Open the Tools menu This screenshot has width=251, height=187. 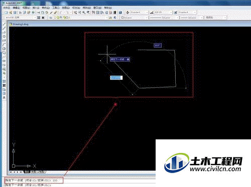point(56,8)
